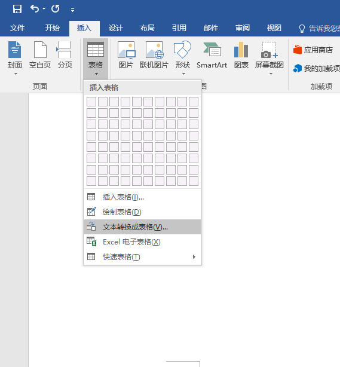
Task: Click the 封面 cover page icon
Action: pos(15,50)
